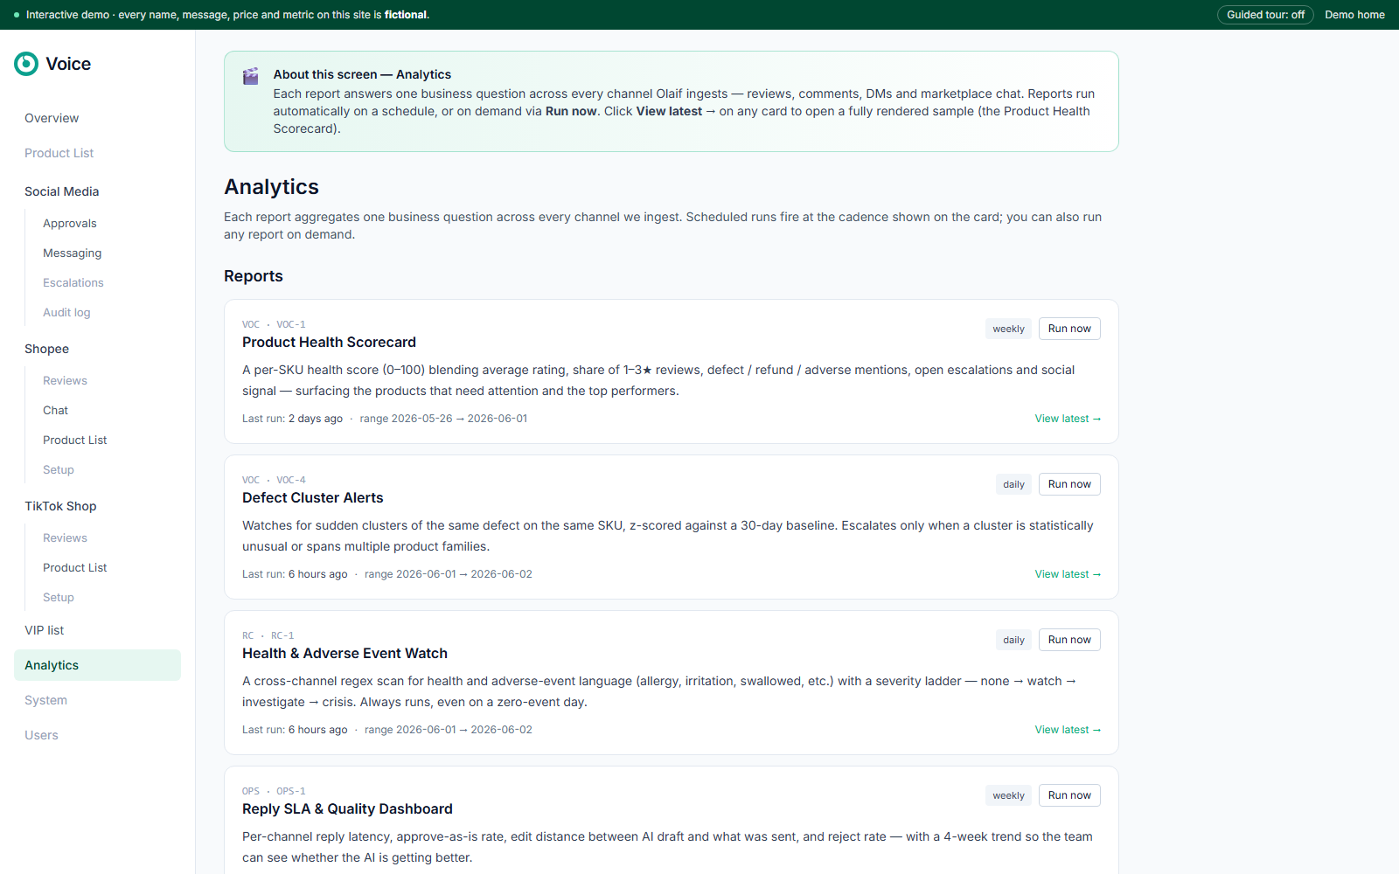Click the Health & Adverse Event Watch title

345,654
